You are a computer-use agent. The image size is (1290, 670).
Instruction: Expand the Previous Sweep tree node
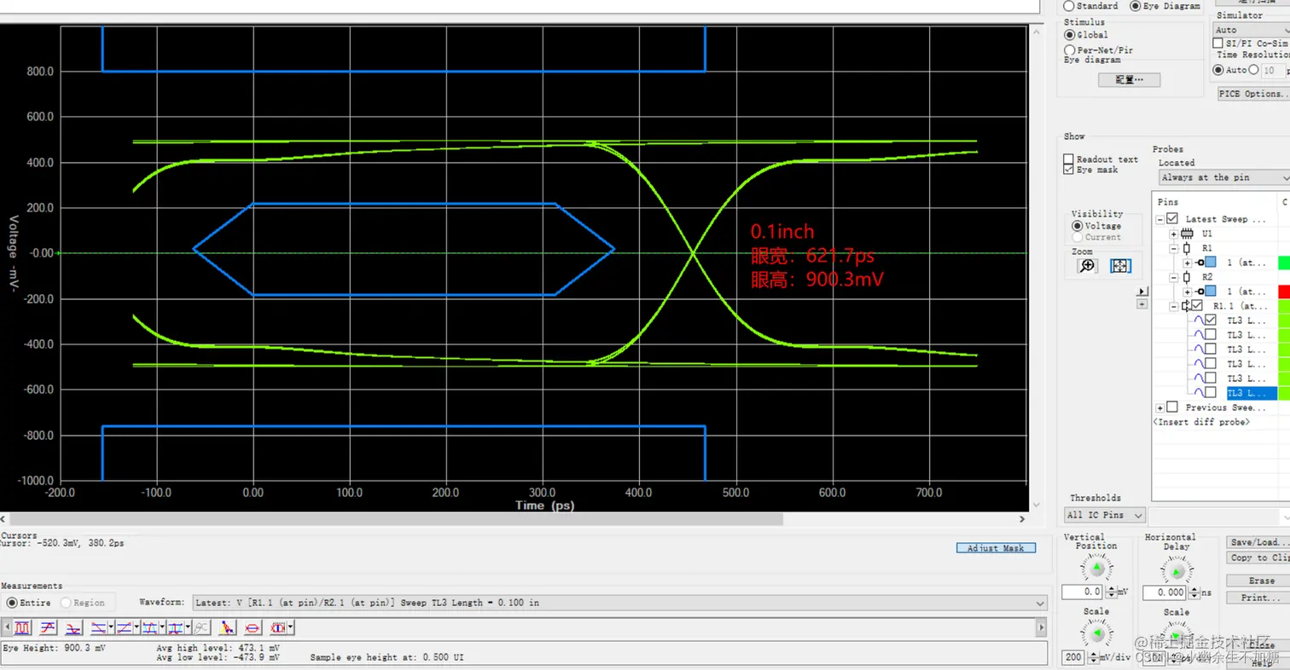pos(1160,408)
